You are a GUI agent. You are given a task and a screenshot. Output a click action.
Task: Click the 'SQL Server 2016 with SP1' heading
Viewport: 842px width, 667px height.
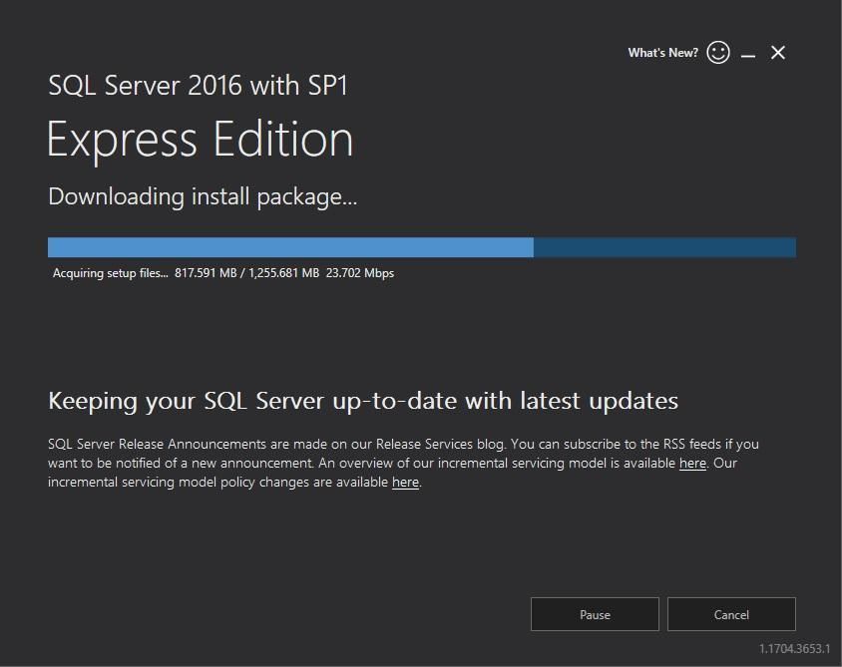pos(198,85)
